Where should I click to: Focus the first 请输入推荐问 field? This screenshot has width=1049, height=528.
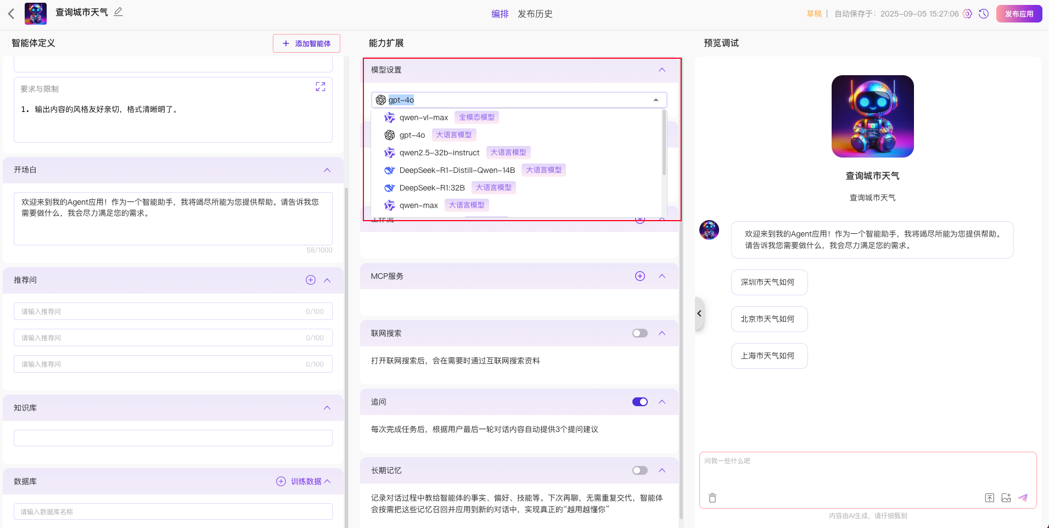[x=173, y=311]
